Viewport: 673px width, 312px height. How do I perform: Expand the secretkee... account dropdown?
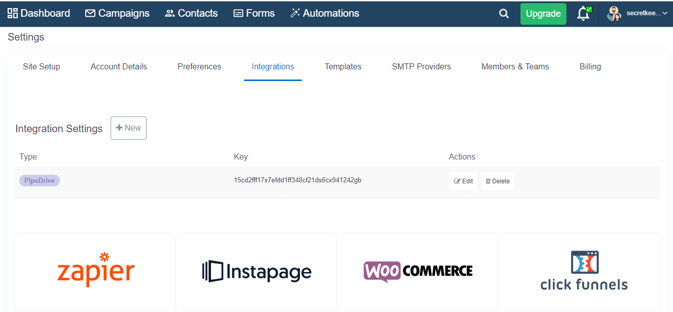[x=647, y=14]
